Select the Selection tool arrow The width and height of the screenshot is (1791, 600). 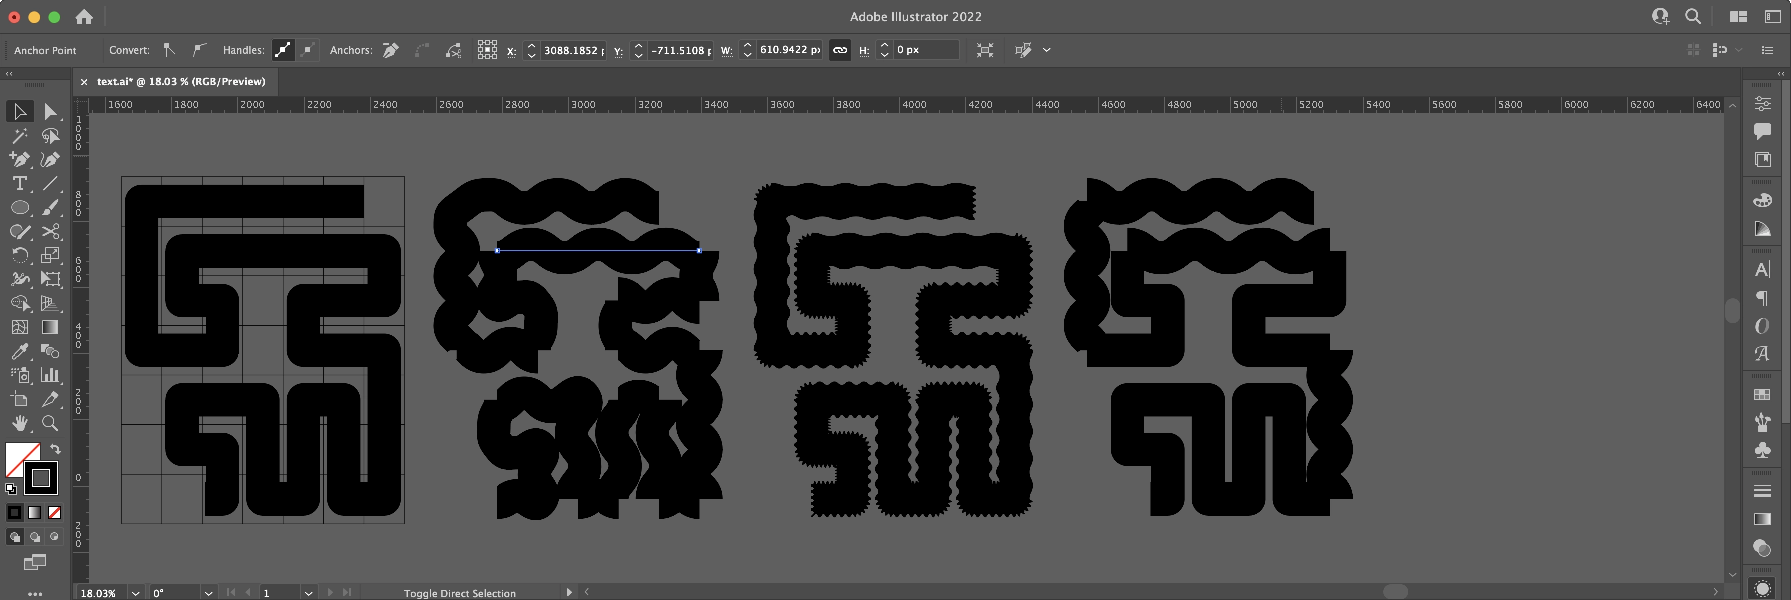click(20, 111)
